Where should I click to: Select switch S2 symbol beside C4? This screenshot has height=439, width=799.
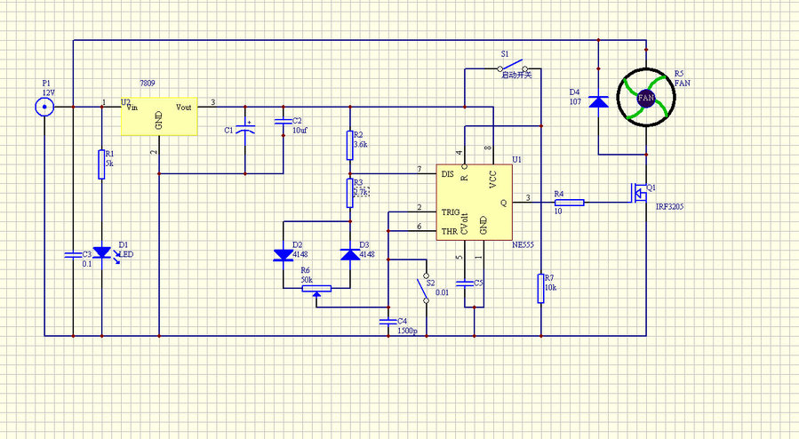tap(423, 288)
